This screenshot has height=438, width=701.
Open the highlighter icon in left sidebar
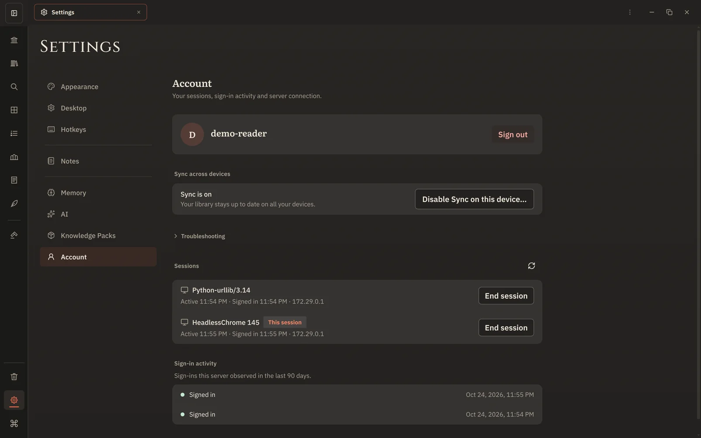(x=14, y=235)
